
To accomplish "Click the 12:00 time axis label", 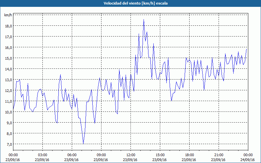I will point(131,155).
